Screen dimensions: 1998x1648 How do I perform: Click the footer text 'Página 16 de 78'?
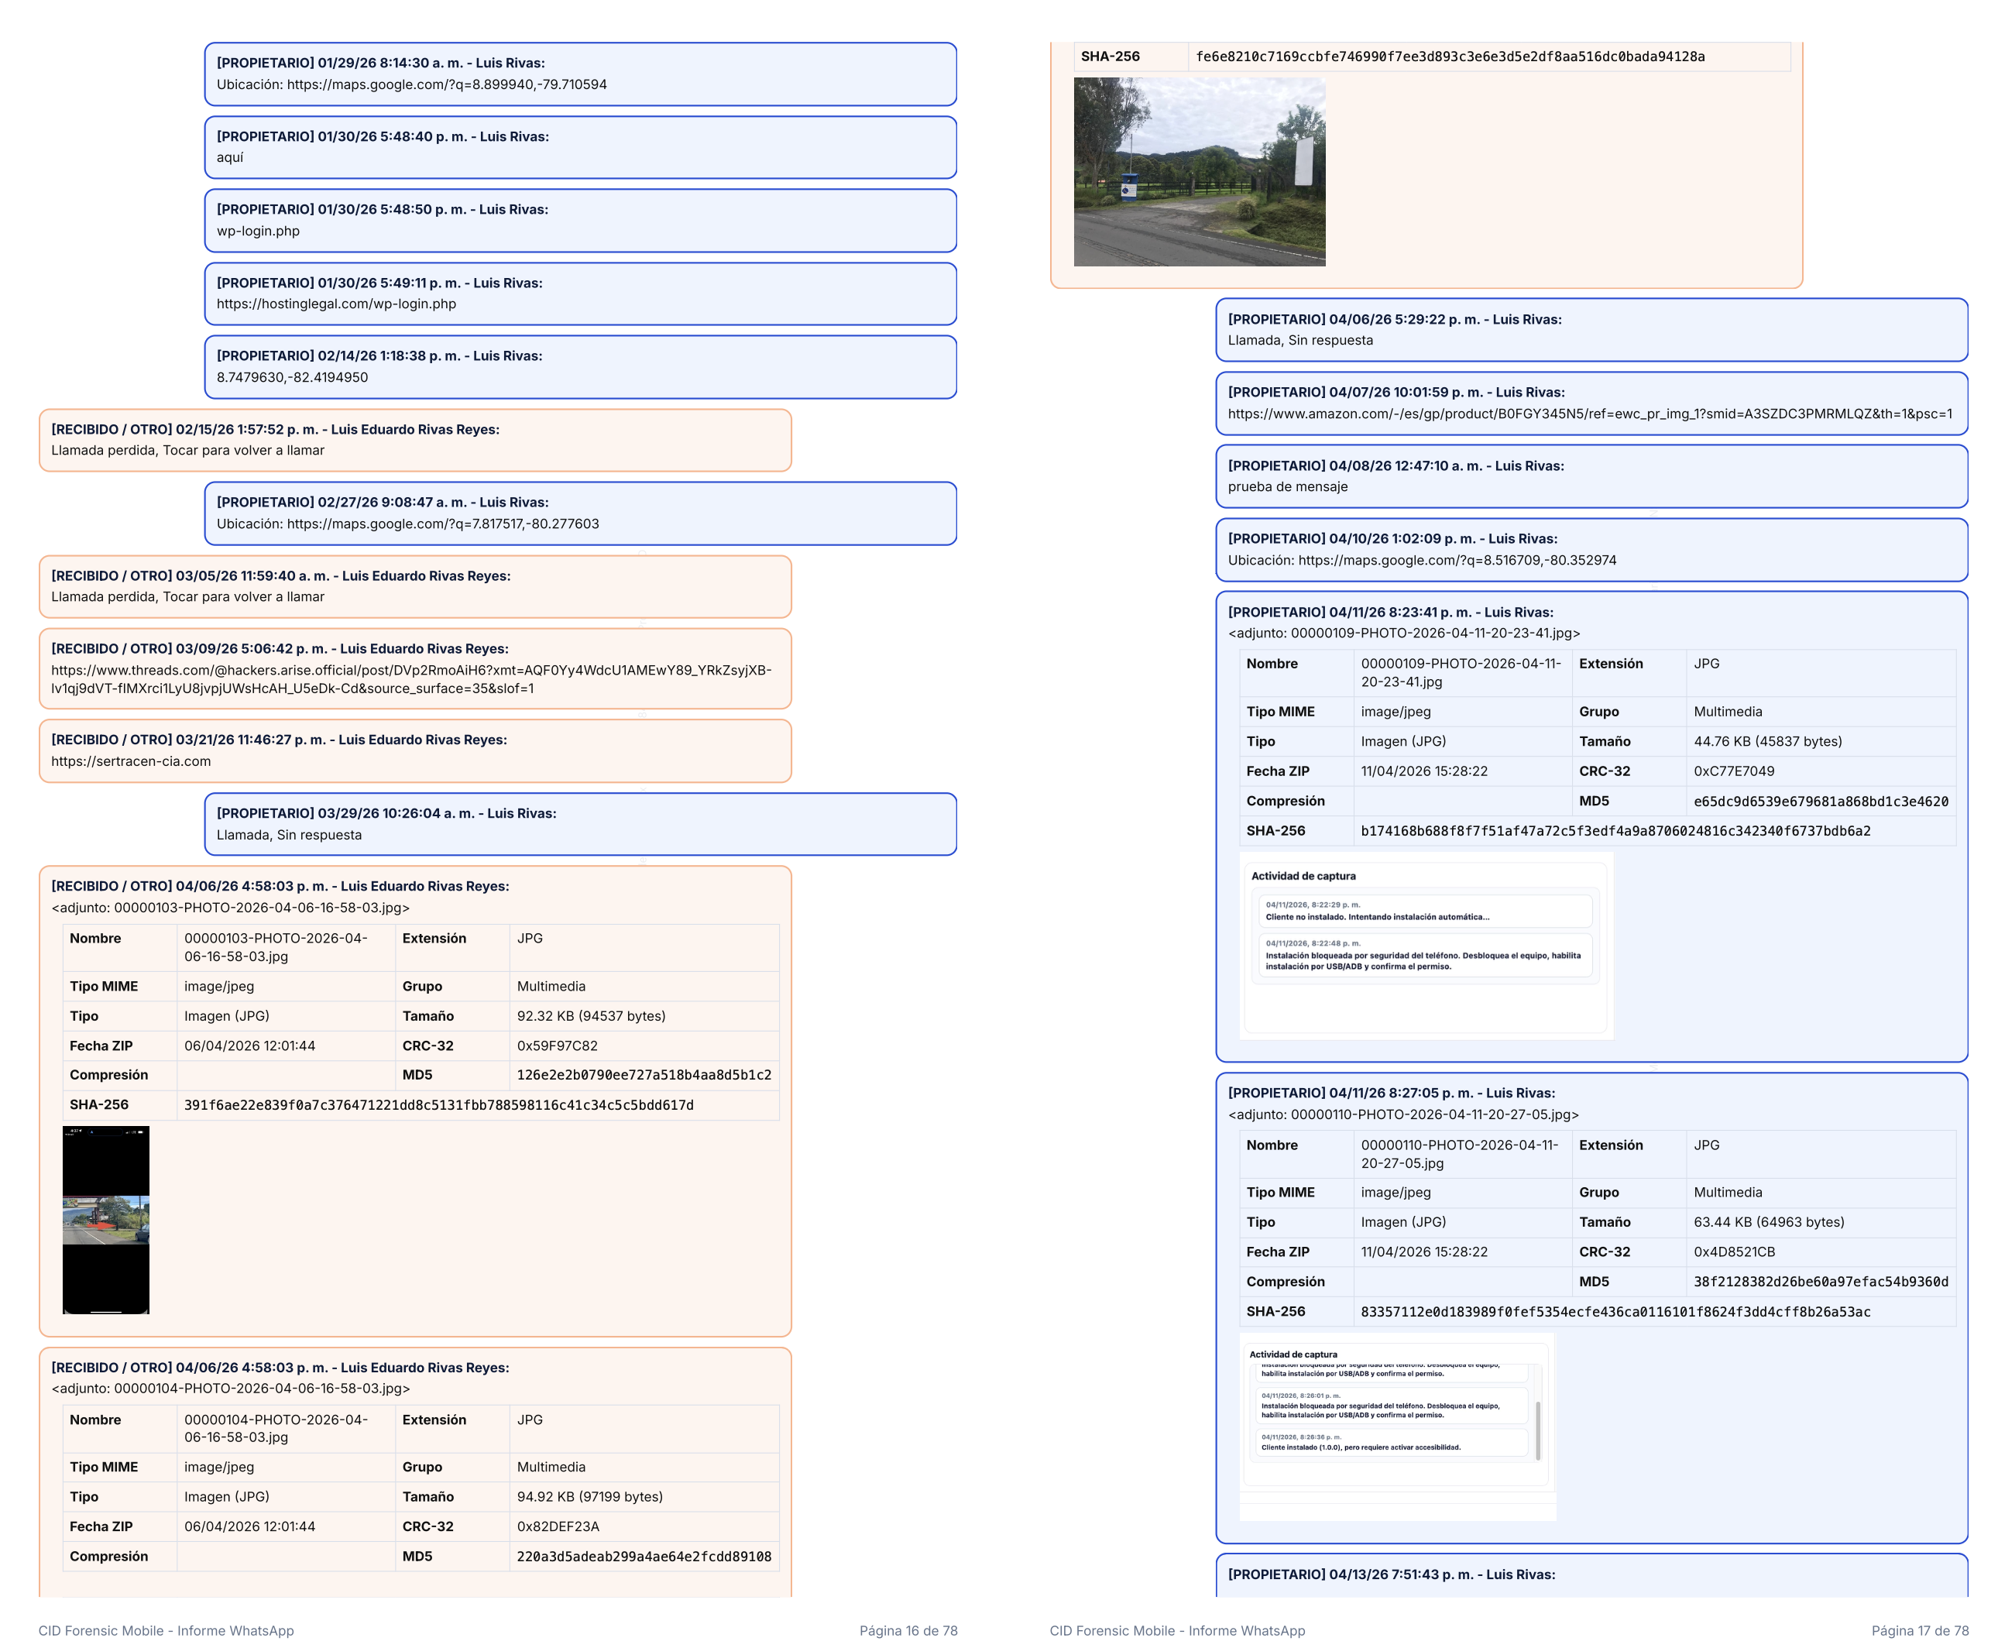point(908,1631)
